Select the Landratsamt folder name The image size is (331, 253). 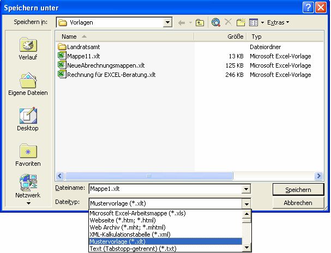coord(83,47)
